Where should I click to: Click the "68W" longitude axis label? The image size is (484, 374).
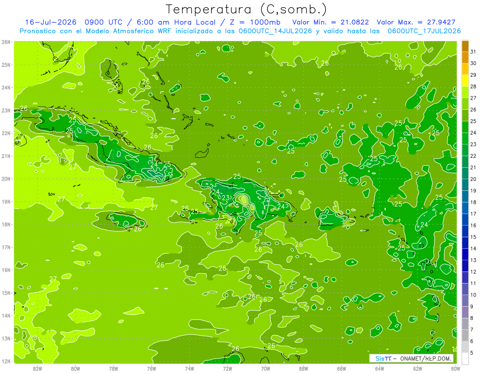(x=304, y=368)
